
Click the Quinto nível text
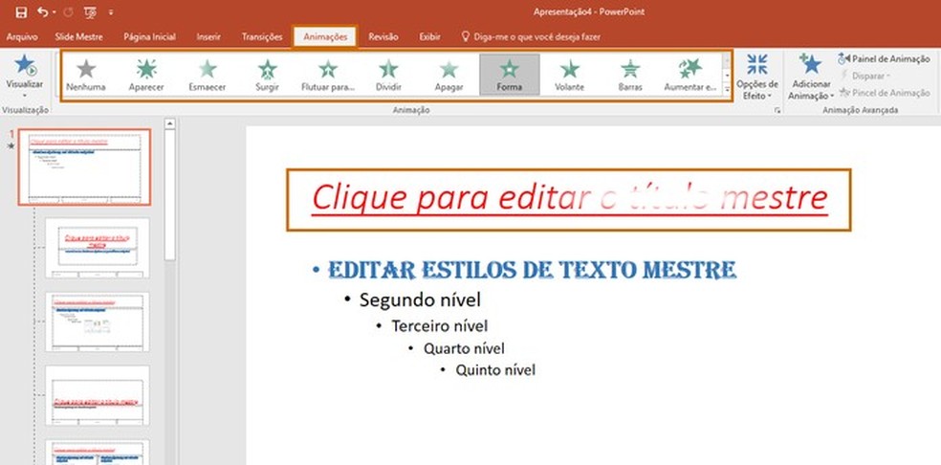[495, 370]
